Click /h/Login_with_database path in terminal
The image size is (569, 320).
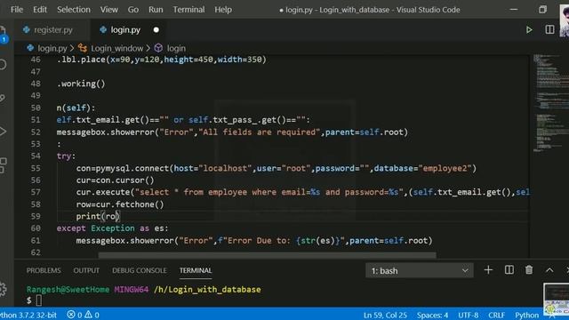[207, 290]
